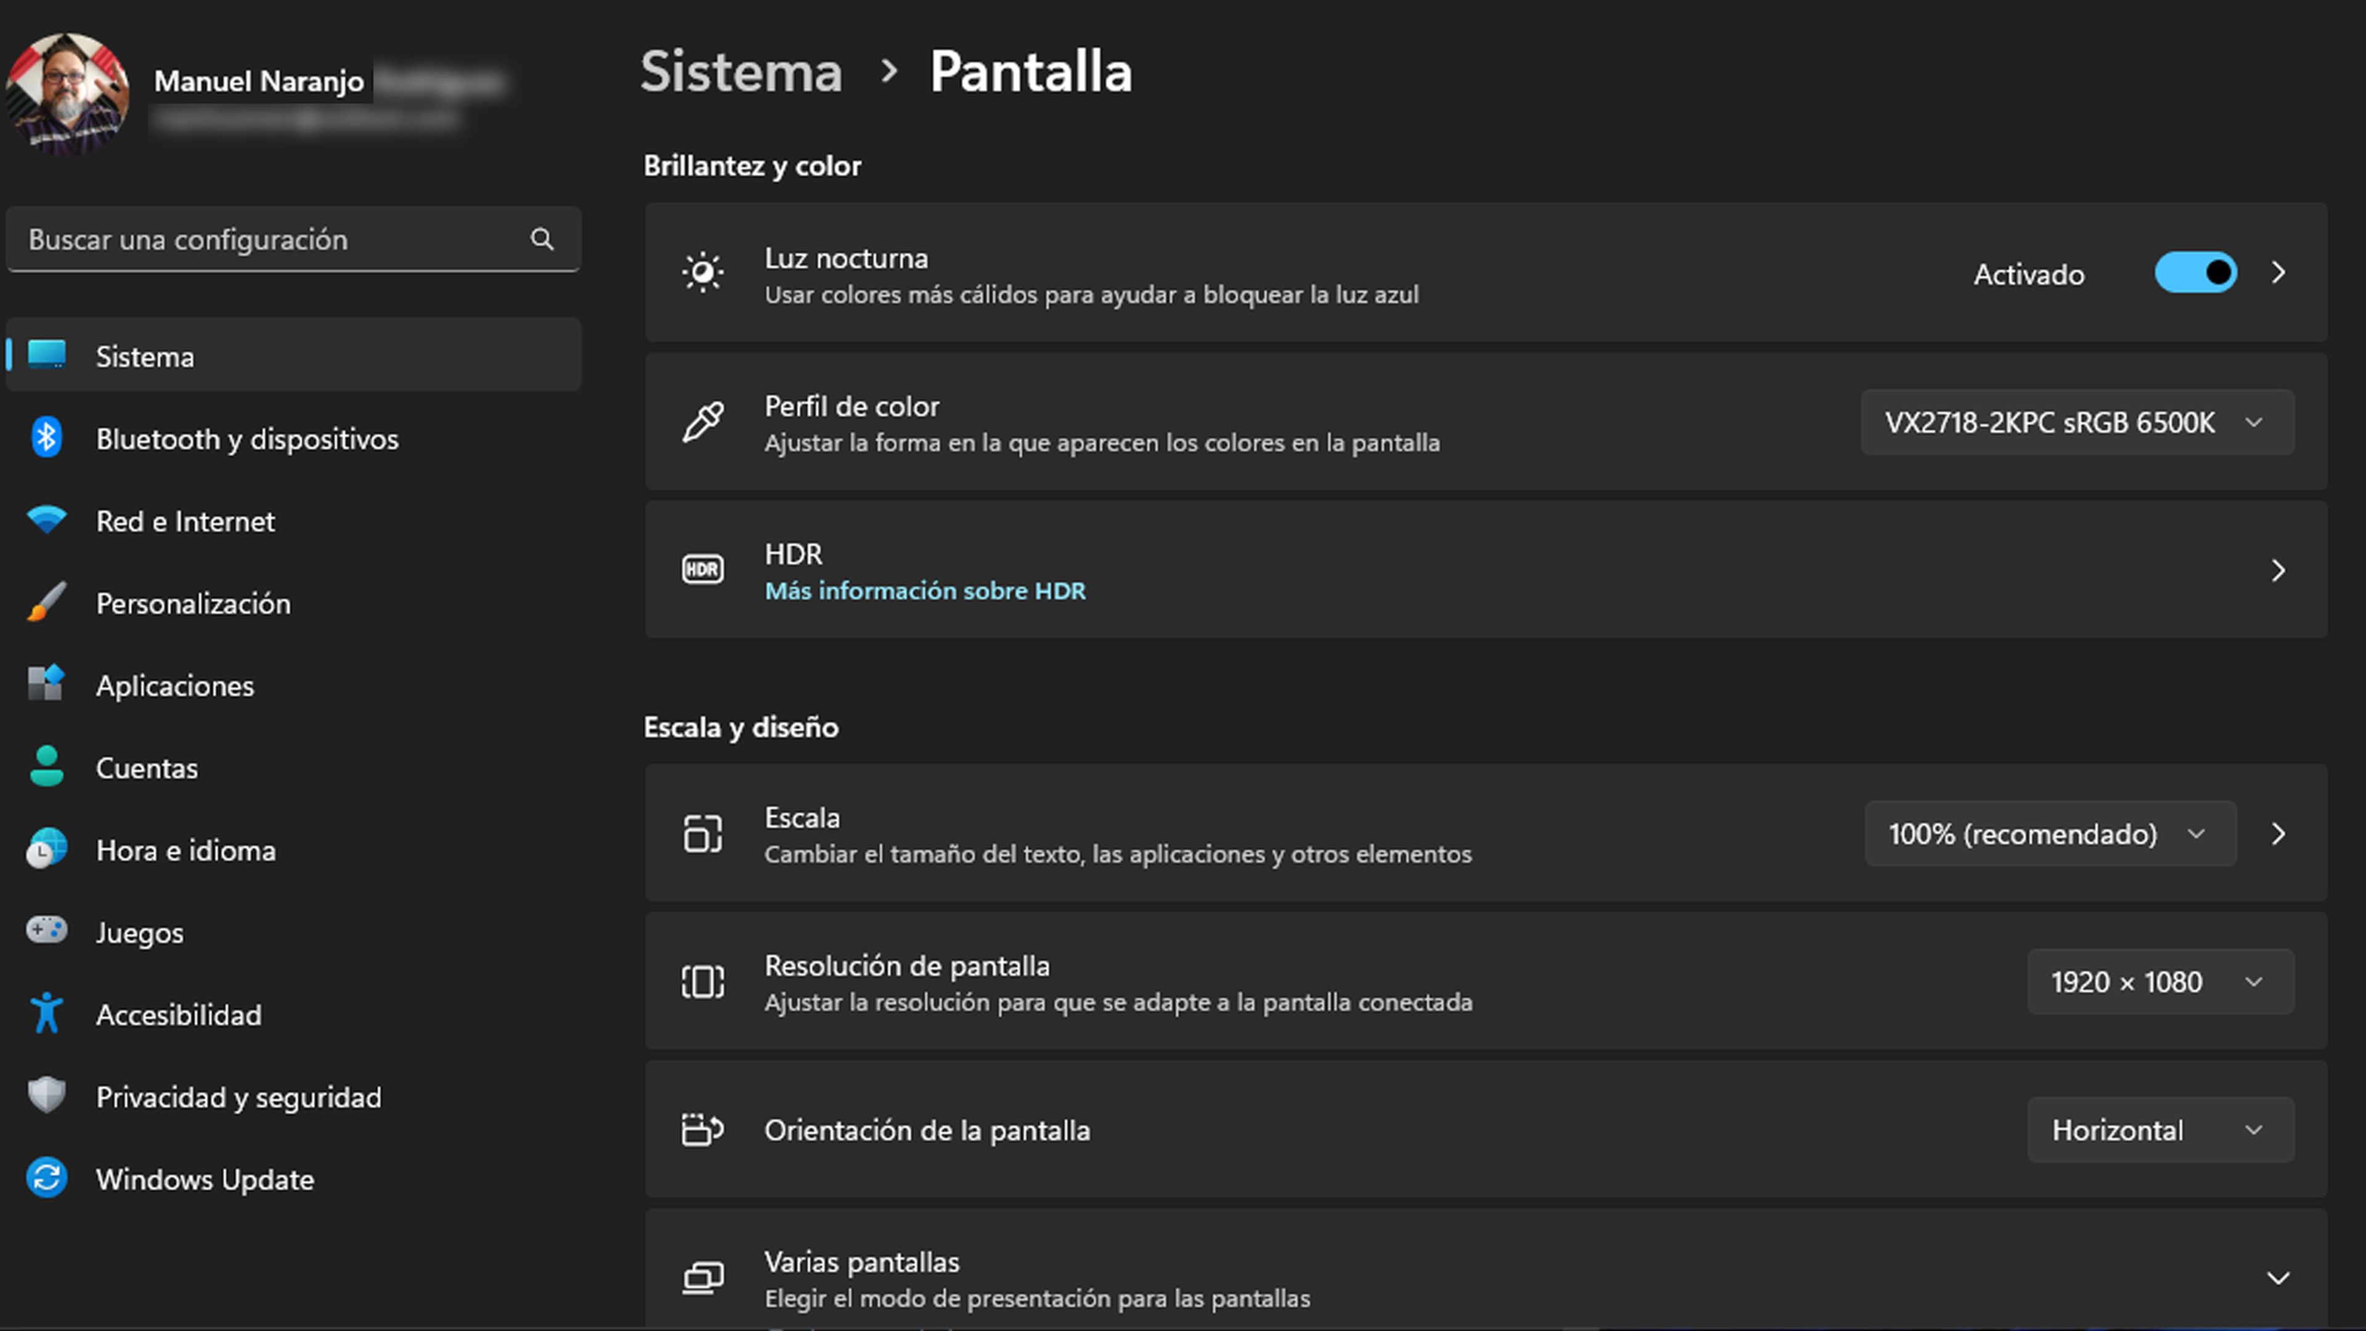
Task: Click the Resolución de pantalla icon
Action: (702, 982)
